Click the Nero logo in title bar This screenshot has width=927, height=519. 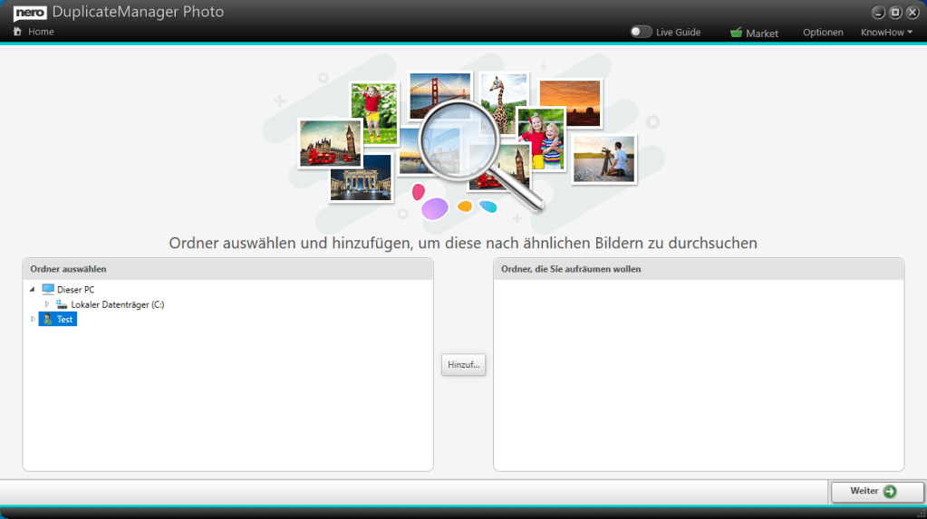[x=29, y=12]
